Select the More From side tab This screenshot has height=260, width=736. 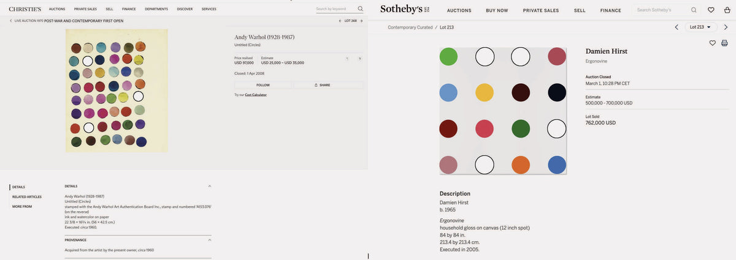point(22,206)
